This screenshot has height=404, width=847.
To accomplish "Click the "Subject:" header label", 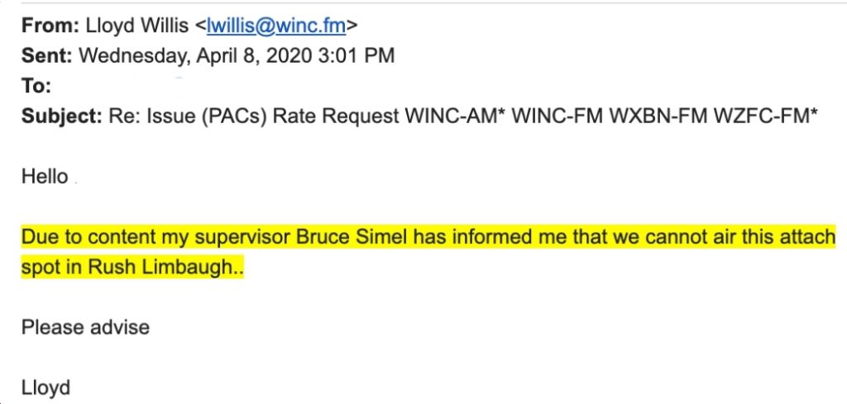I will click(61, 116).
